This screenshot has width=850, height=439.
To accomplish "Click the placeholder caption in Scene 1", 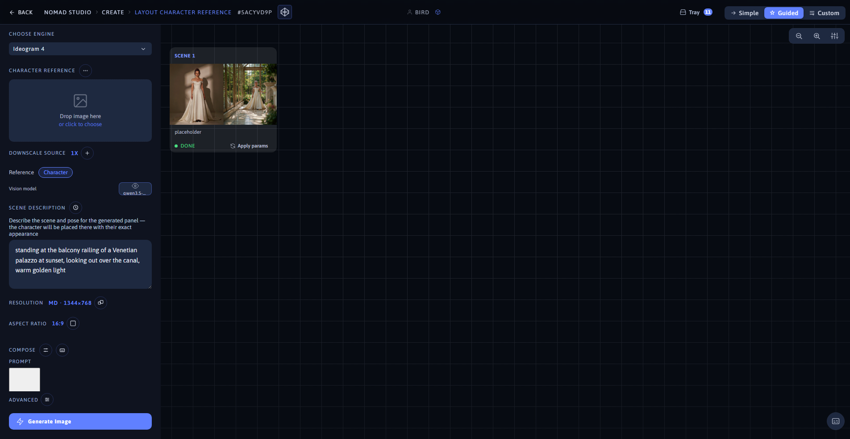I will 188,132.
